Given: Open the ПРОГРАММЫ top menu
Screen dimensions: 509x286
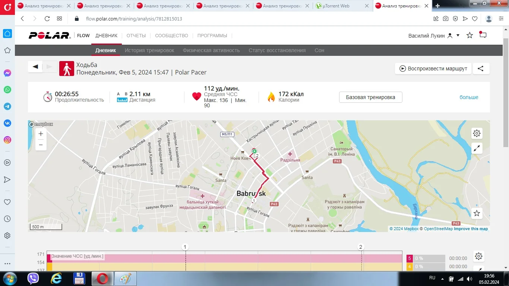Looking at the screenshot, I should pos(212,35).
